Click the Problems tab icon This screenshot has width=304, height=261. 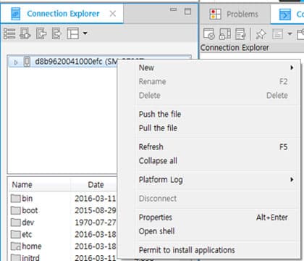point(215,14)
